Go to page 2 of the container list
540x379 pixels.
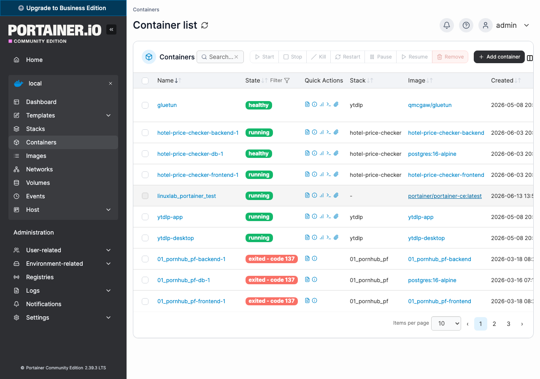[x=494, y=324]
